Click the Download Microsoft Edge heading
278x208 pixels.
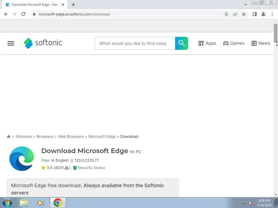(x=85, y=151)
